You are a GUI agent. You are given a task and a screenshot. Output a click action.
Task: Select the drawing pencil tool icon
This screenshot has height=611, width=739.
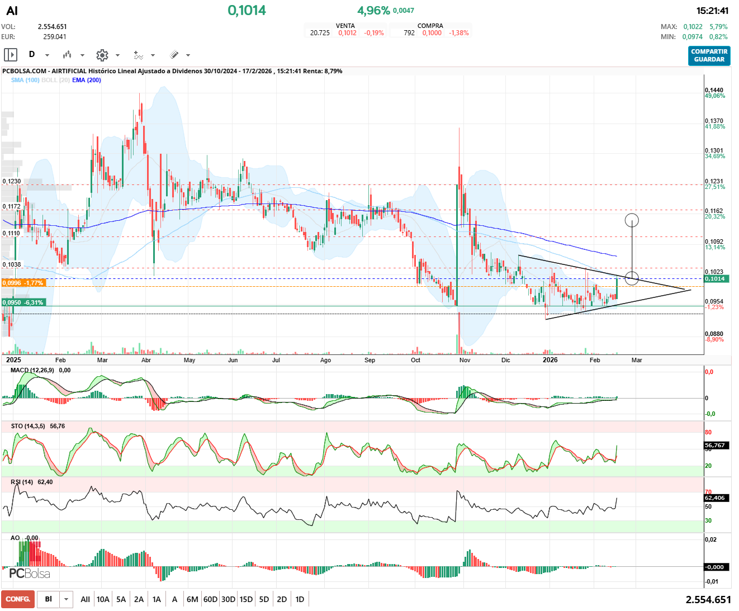pyautogui.click(x=174, y=55)
